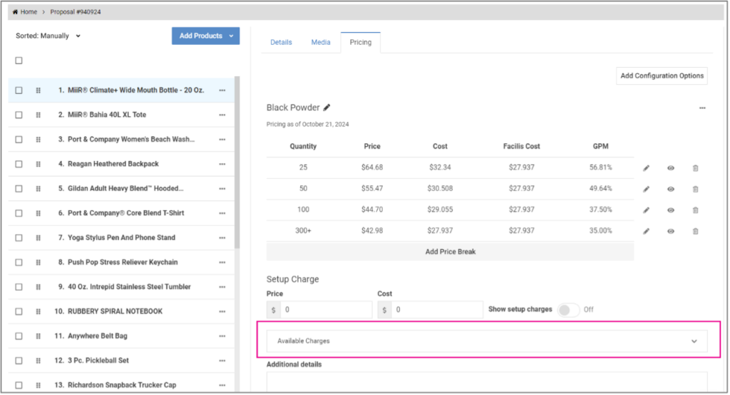This screenshot has height=395, width=730.
Task: Click the Home icon in breadcrumb
Action: (15, 12)
